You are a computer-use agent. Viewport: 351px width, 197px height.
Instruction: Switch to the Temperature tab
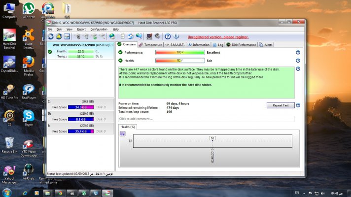(x=150, y=45)
